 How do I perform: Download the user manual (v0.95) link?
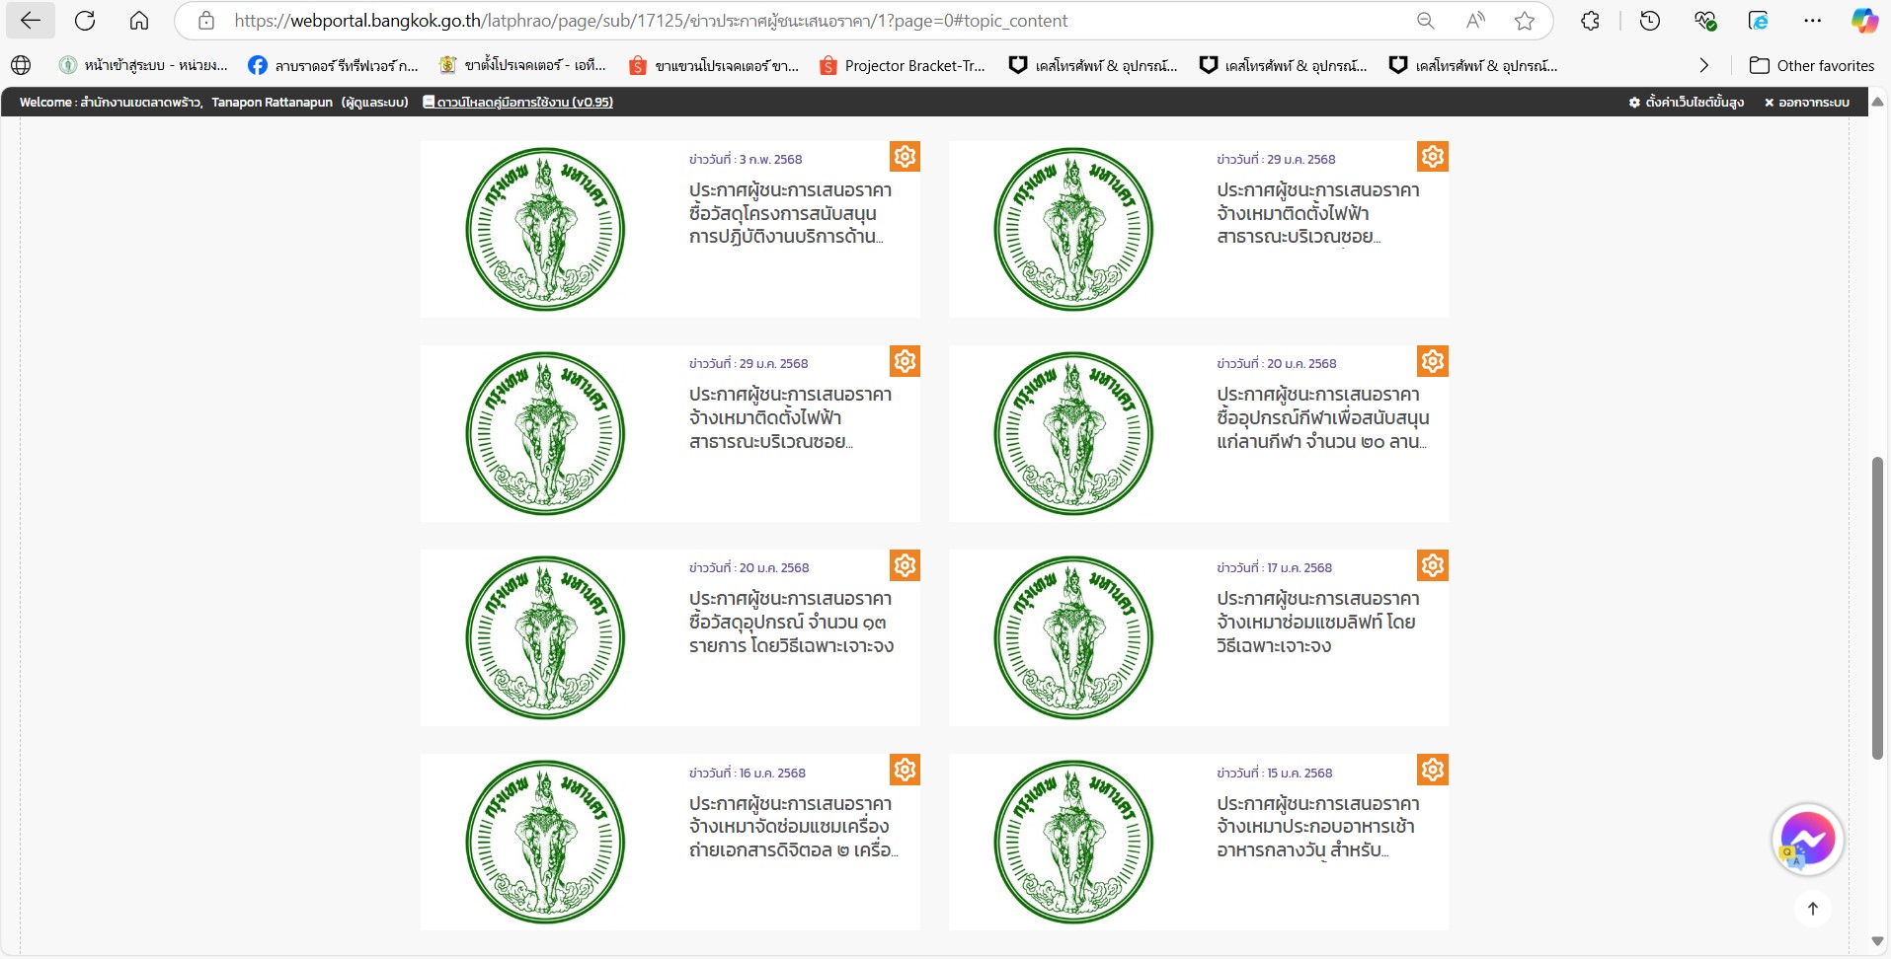click(518, 102)
